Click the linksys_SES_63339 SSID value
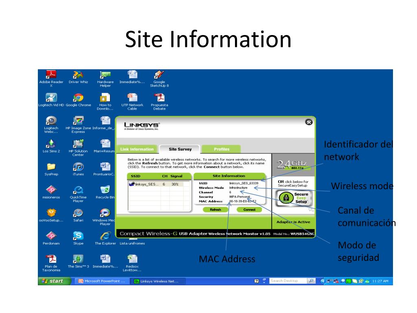417x313 pixels. tap(244, 183)
